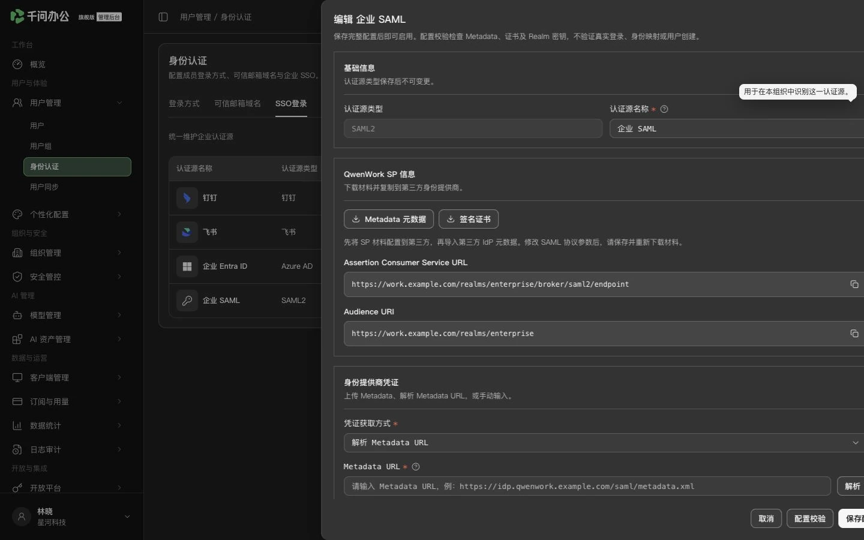This screenshot has height=540, width=864.
Task: Expand the AI 资产管理 chevron
Action: click(x=119, y=339)
